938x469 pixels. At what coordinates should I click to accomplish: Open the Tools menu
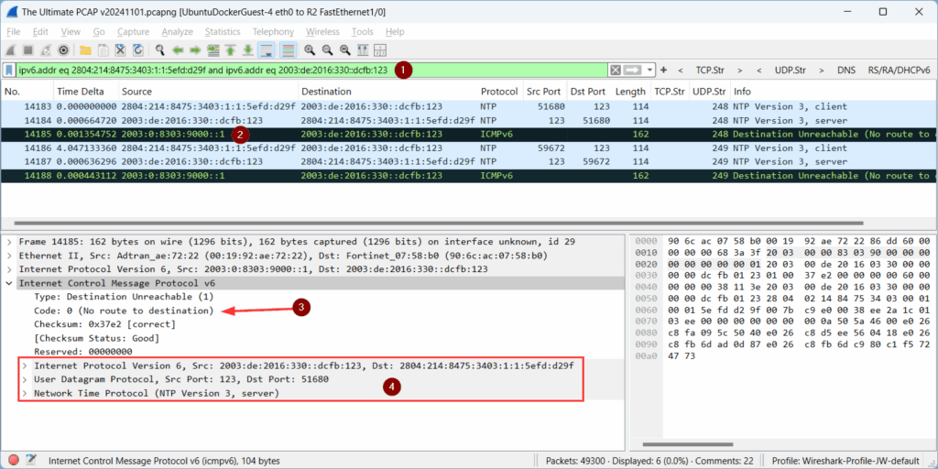coord(363,32)
